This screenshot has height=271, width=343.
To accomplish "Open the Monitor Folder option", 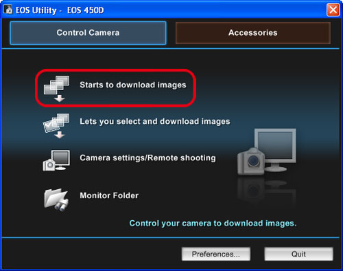I will coord(109,195).
